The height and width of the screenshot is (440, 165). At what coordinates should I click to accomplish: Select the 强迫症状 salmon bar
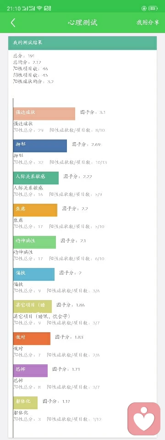pos(44,114)
